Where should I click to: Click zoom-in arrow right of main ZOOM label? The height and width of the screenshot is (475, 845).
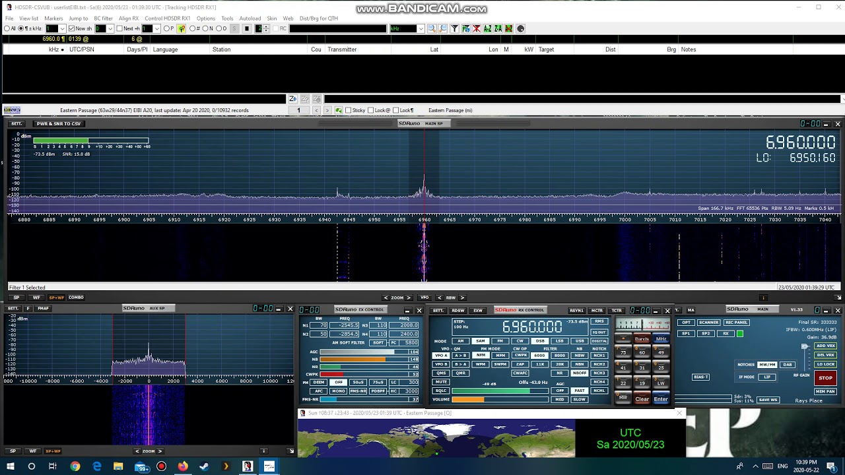(x=409, y=298)
